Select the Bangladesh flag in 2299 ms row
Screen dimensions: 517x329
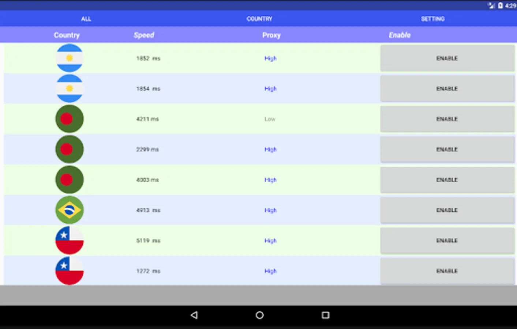tap(70, 149)
